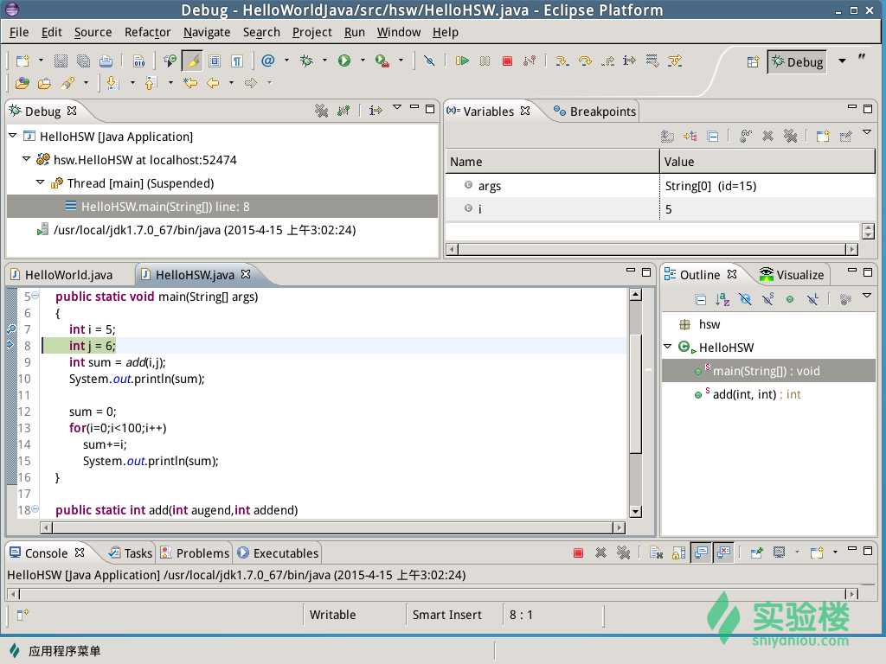Select stack frame HelloHSW.main line 8
Screen dimensions: 886x664
click(x=222, y=207)
